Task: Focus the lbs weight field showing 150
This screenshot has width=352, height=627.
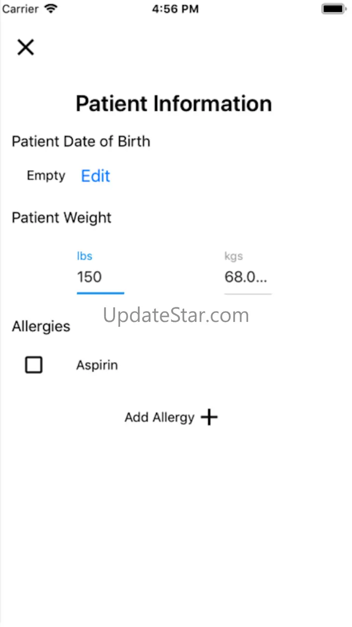Action: click(100, 277)
